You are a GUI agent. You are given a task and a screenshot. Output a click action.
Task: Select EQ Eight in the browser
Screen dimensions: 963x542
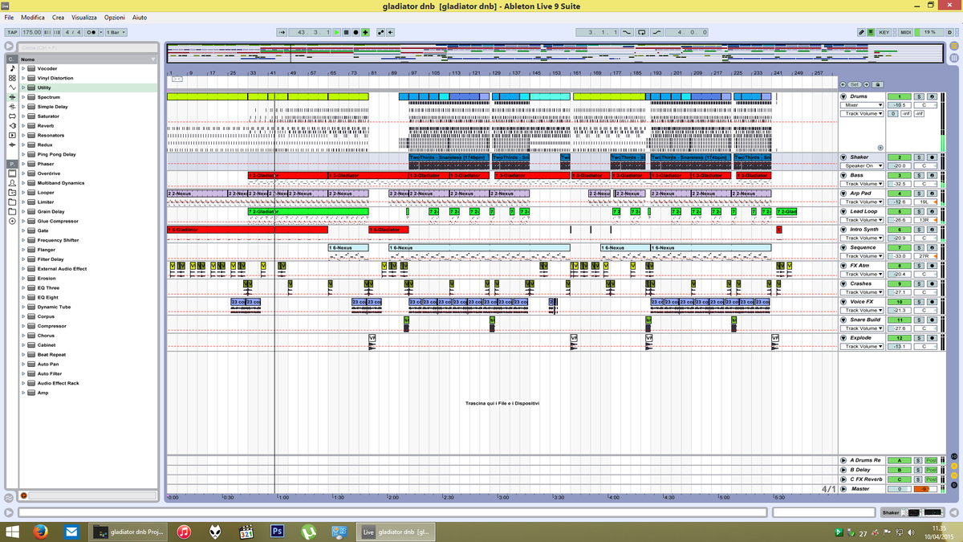coord(47,297)
